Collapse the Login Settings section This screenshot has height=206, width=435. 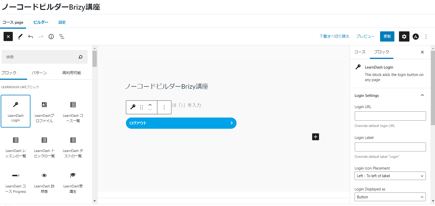[422, 95]
